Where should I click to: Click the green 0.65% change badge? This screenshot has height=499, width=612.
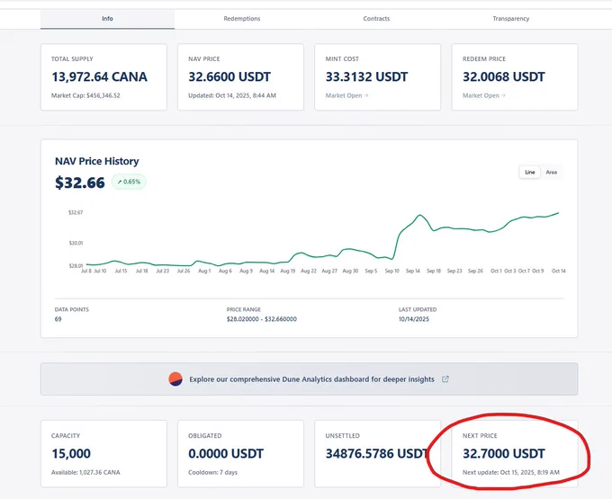[129, 182]
